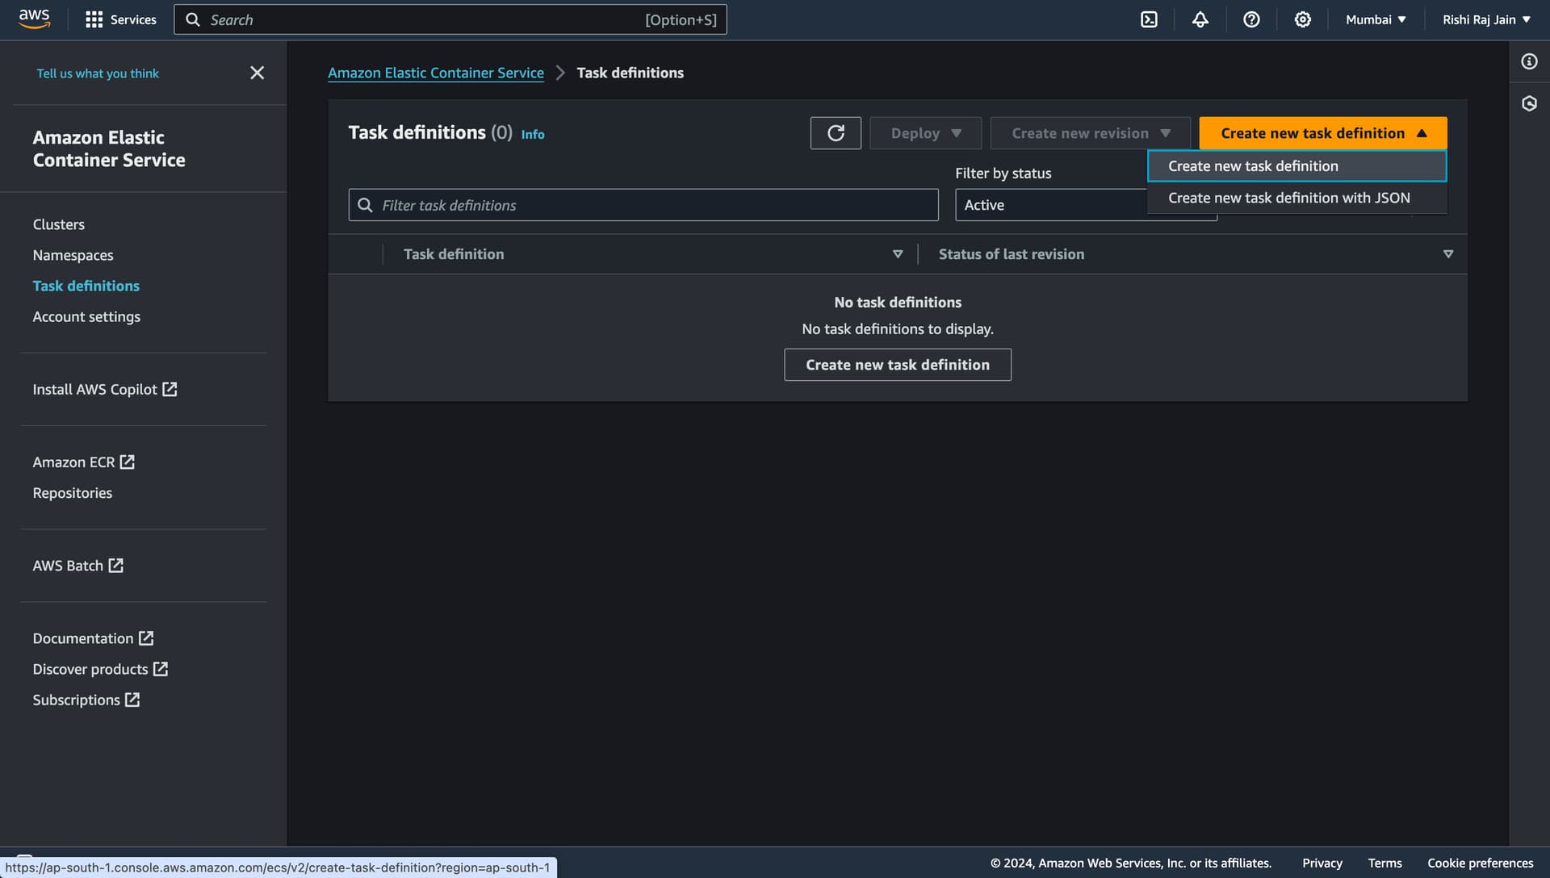The width and height of the screenshot is (1550, 878).
Task: Open AWS CloudShell terminal icon
Action: pos(1149,19)
